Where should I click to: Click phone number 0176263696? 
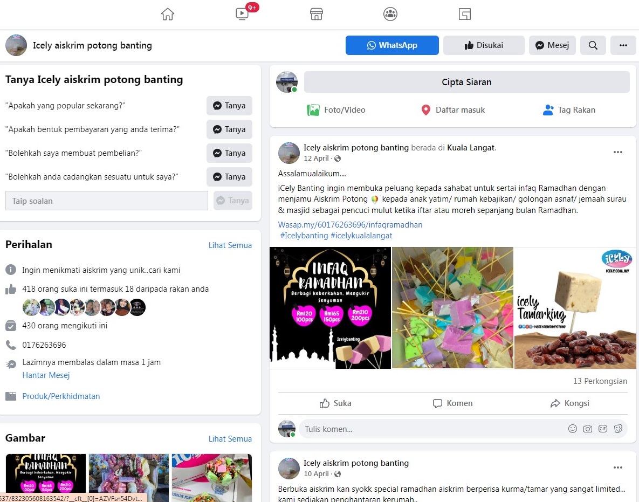click(x=44, y=345)
